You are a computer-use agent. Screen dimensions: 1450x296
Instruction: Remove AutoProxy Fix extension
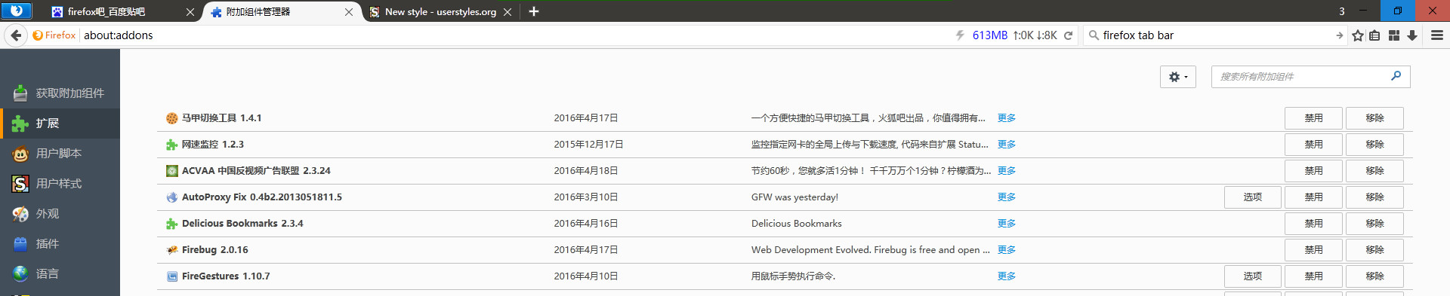(1374, 197)
